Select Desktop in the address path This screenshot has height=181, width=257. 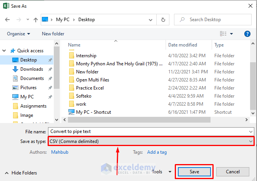point(86,20)
